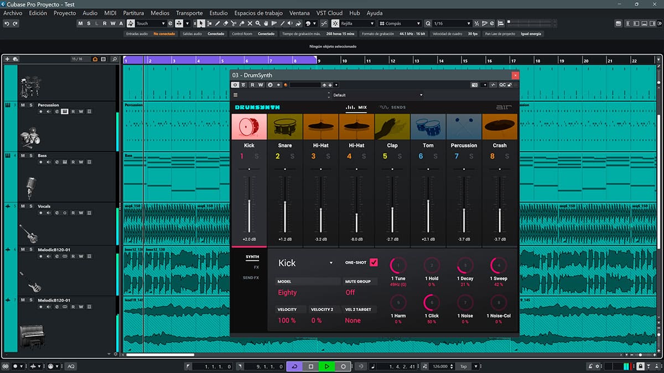664x373 pixels.
Task: Open the MIDI menu
Action: 110,13
